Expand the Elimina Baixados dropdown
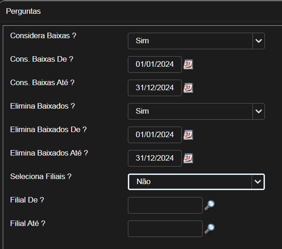This screenshot has width=282, height=249. [258, 111]
